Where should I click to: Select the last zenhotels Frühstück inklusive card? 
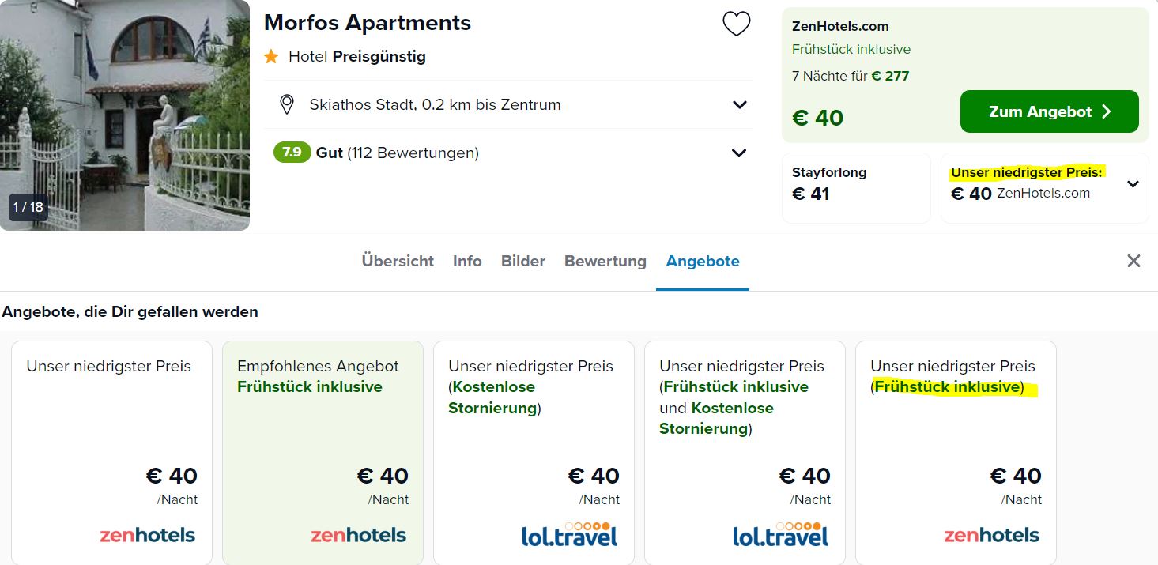(956, 453)
